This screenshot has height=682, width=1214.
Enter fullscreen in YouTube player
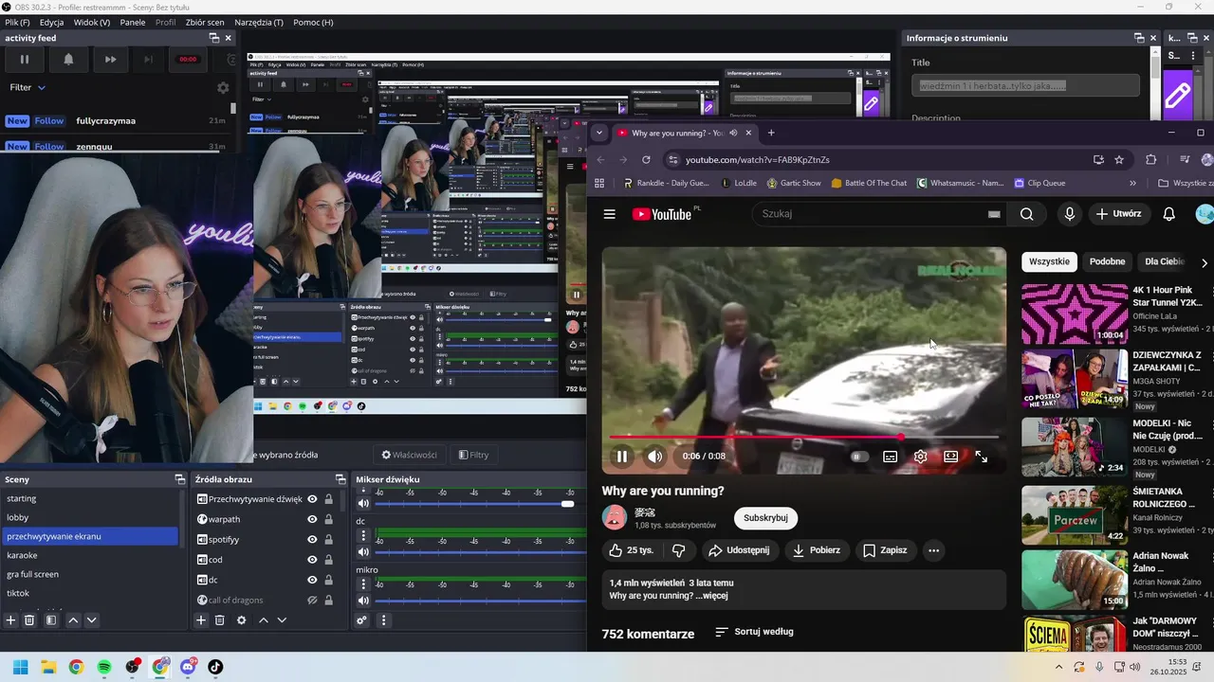981,457
